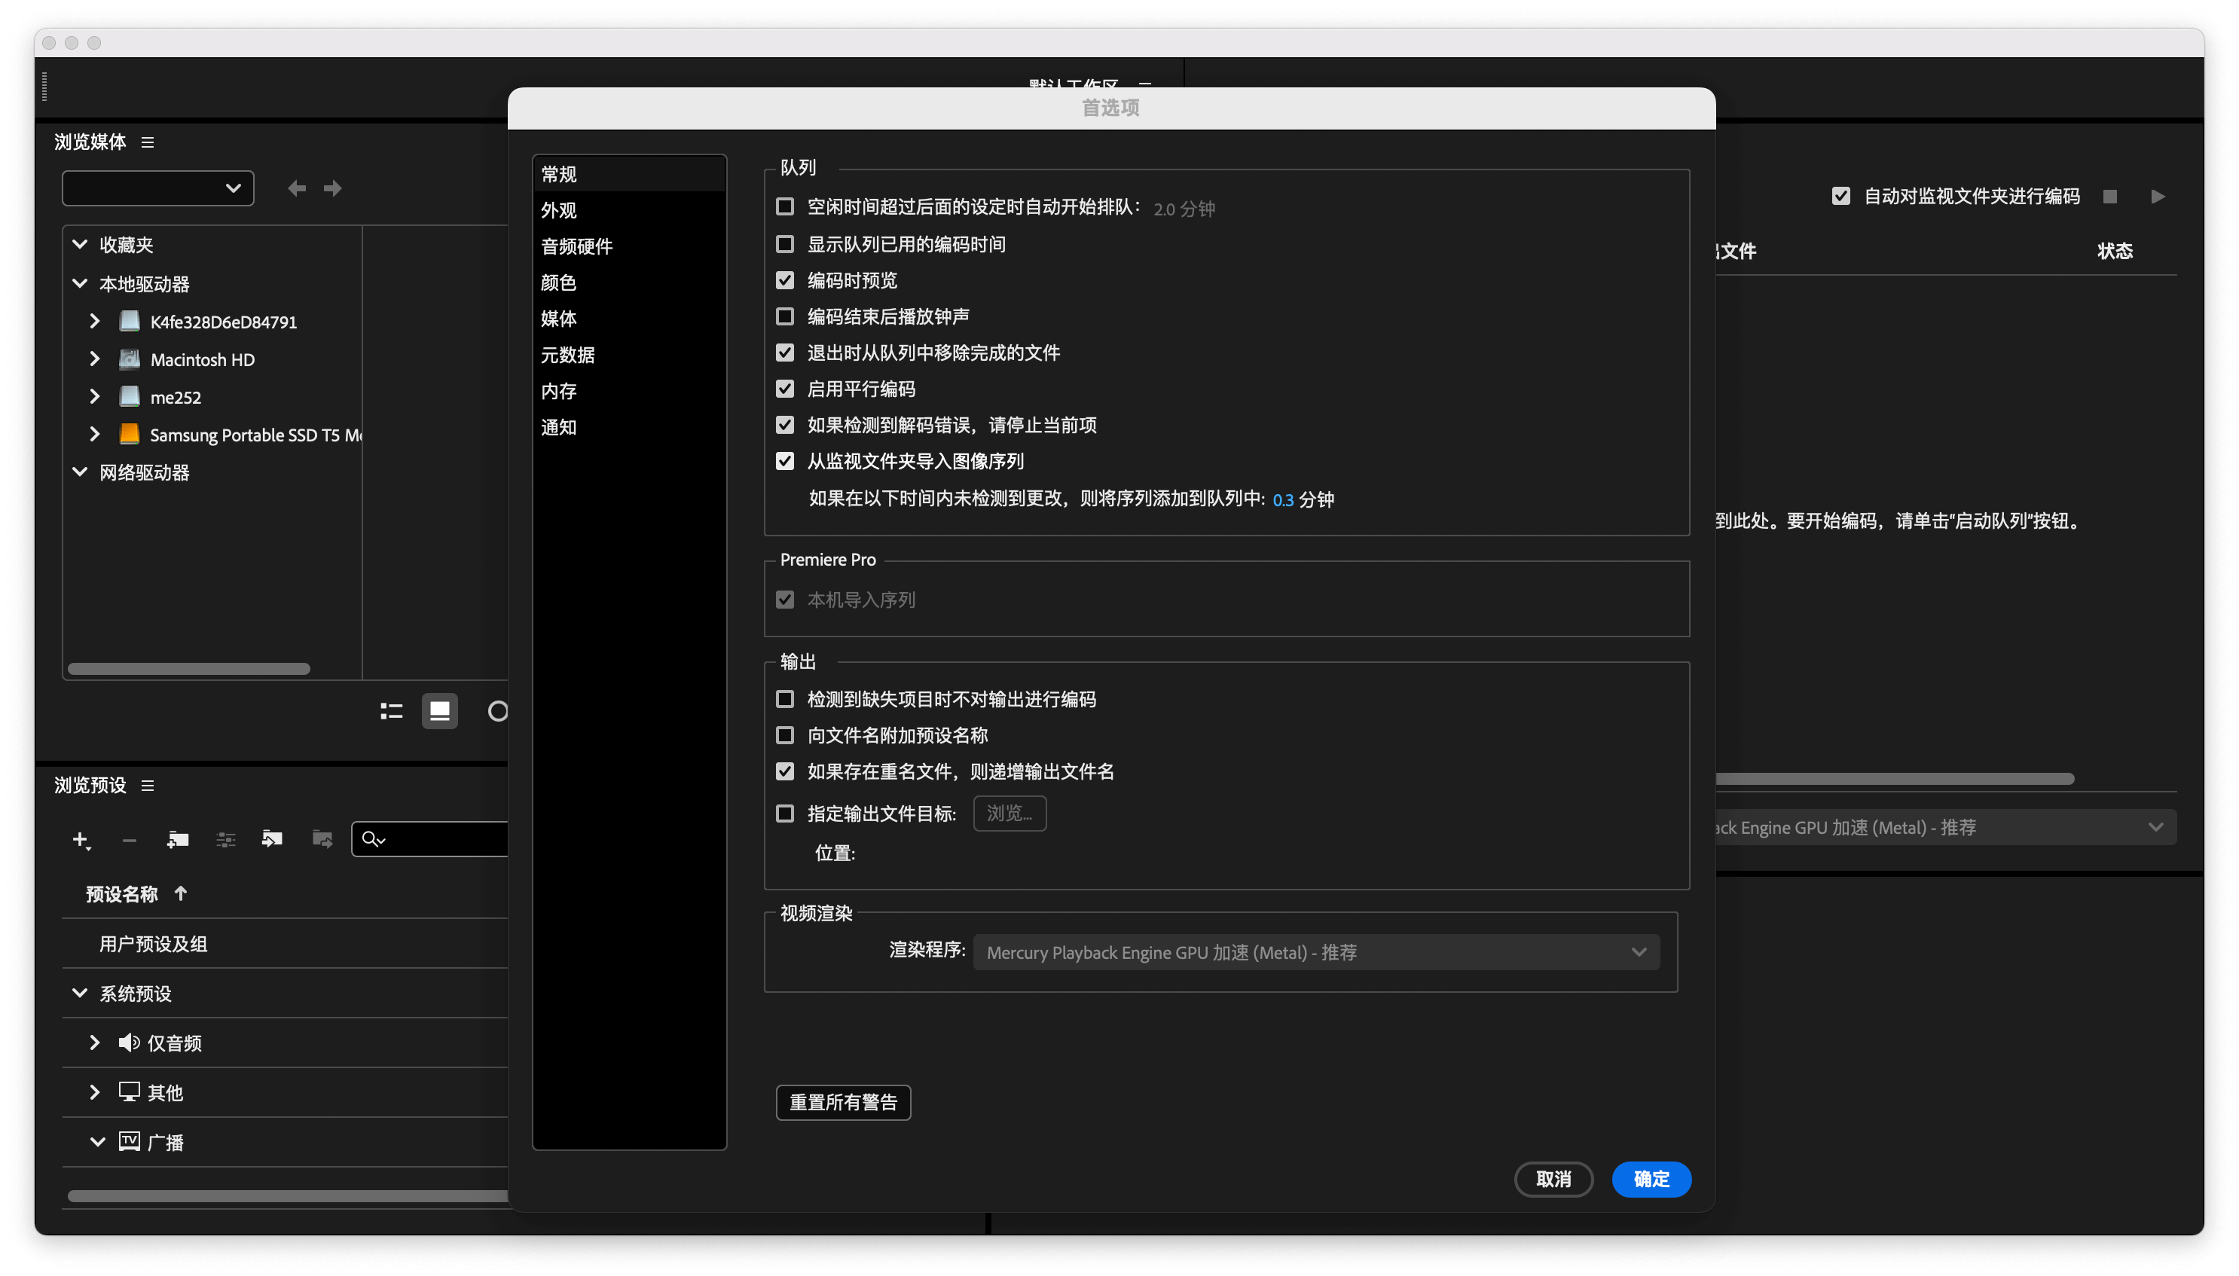2239x1276 pixels.
Task: Click the 重置所有警告 button
Action: 843,1101
